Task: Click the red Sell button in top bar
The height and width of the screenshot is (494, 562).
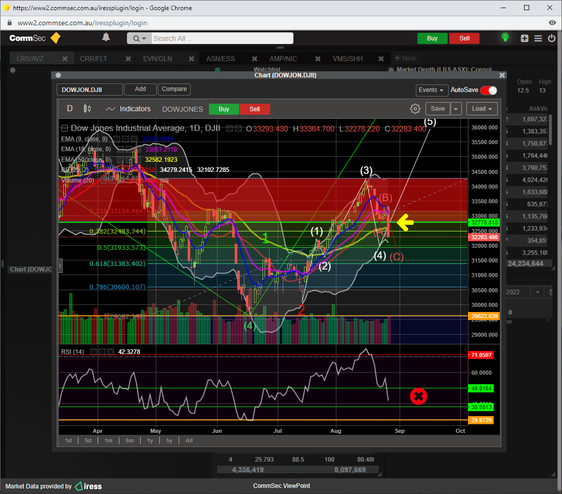Action: coord(464,38)
